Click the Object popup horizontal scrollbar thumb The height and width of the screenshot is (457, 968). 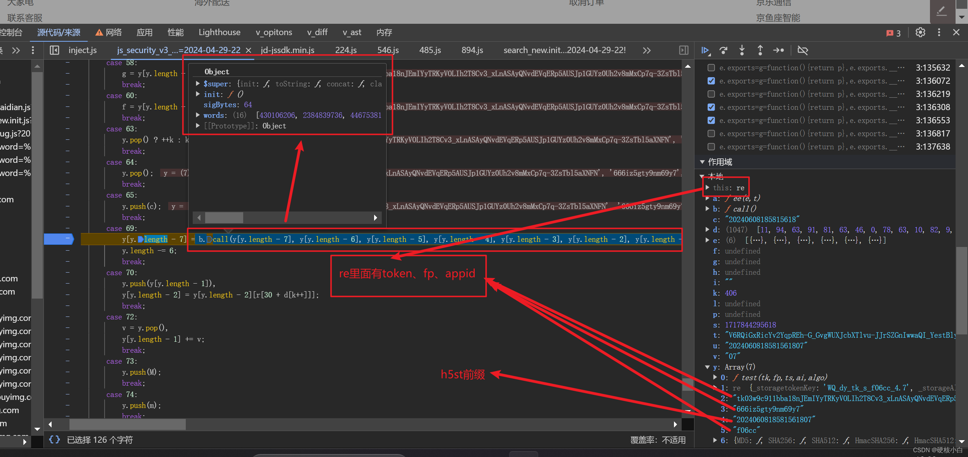[224, 217]
